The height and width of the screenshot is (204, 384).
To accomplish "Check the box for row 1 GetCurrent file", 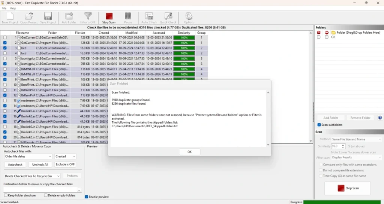I will (5, 38).
